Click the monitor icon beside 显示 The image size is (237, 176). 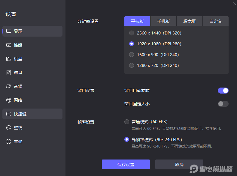tap(9, 31)
